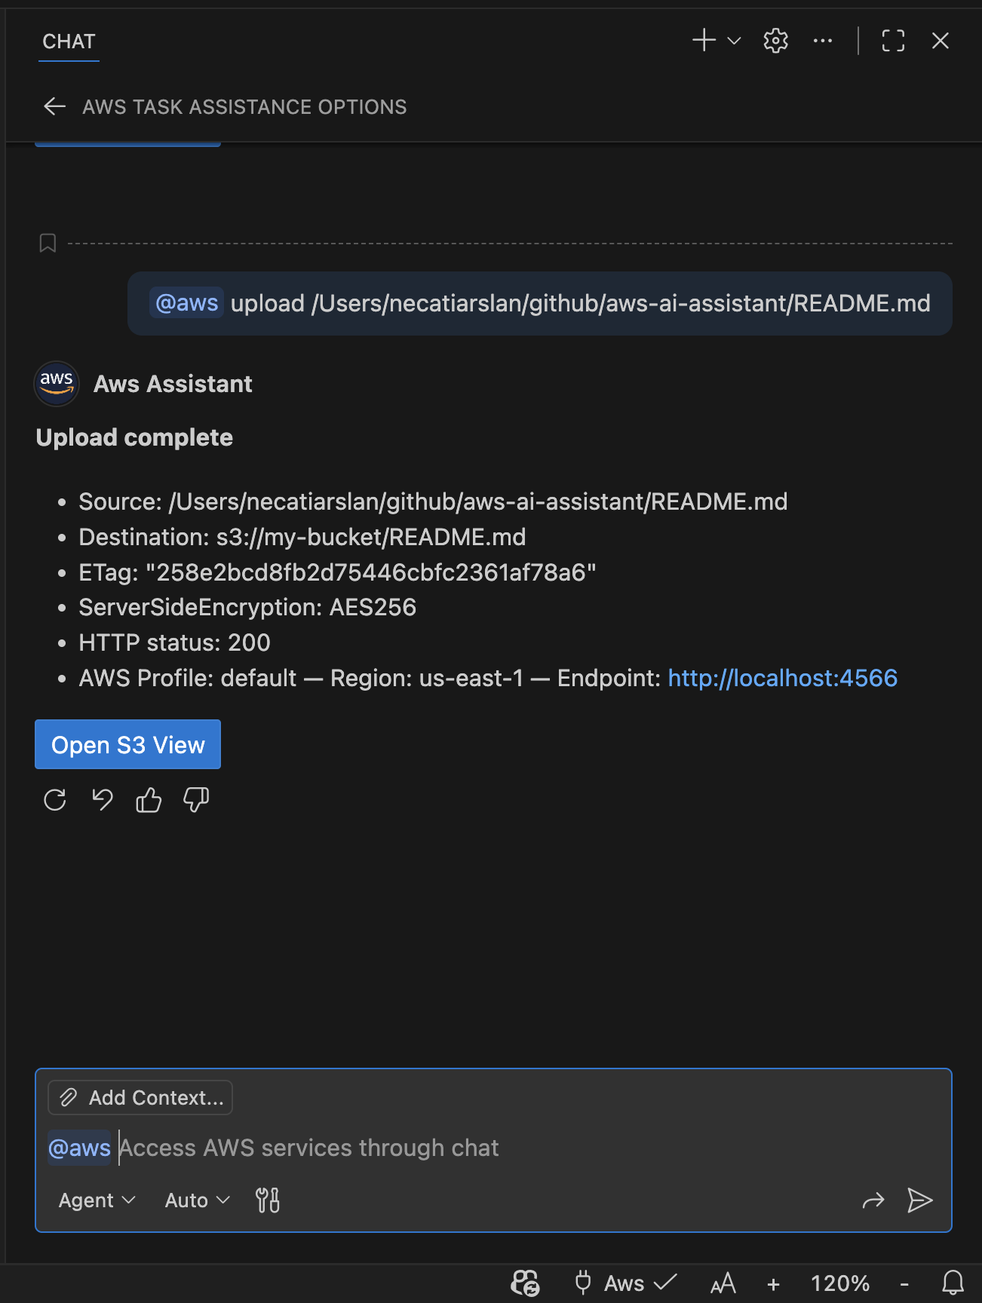Click the Upload complete heading
Image resolution: width=982 pixels, height=1303 pixels.
pos(134,437)
